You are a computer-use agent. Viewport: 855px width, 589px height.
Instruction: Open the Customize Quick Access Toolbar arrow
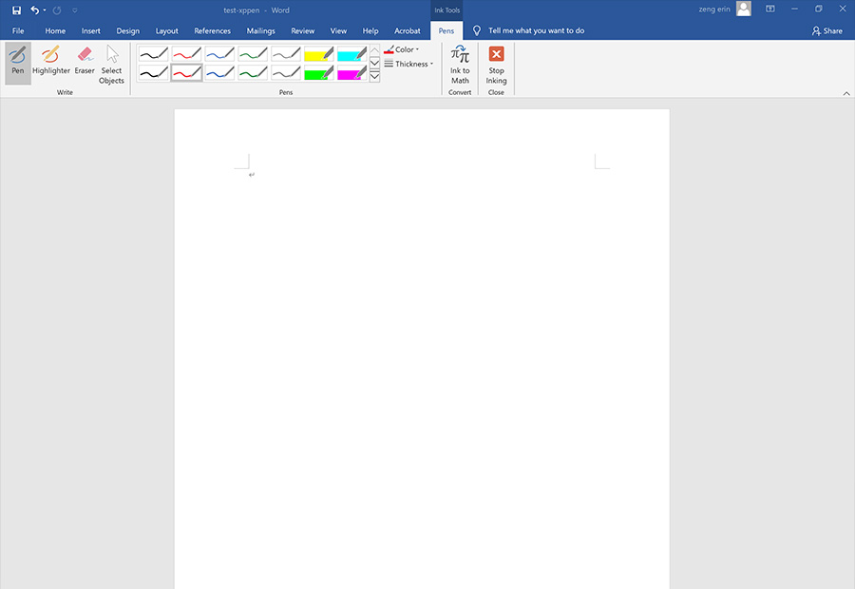click(75, 10)
